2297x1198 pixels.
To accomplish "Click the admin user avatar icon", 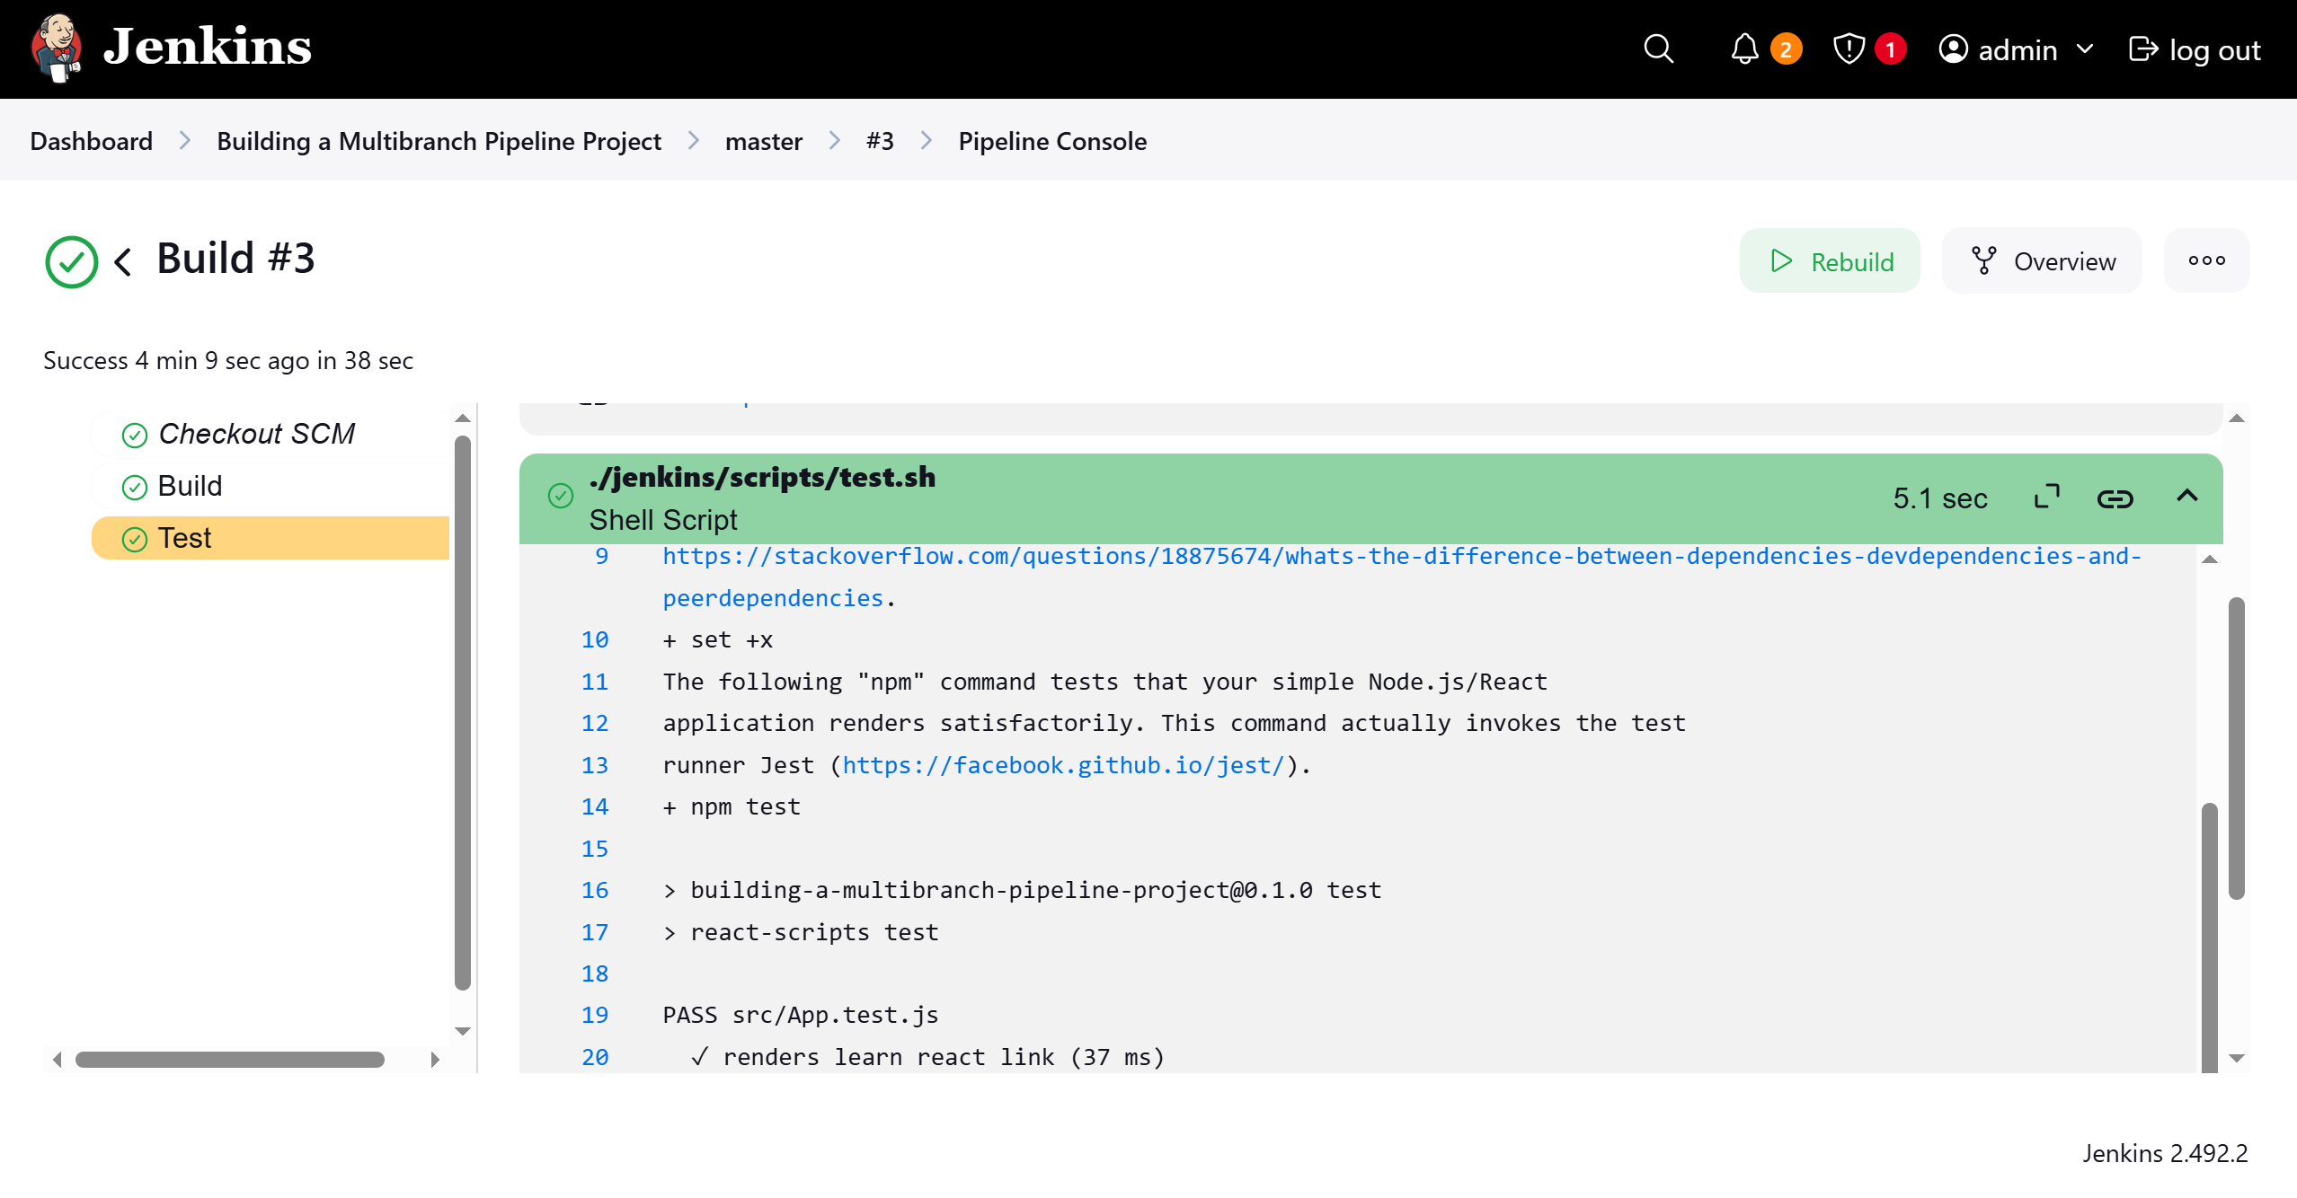I will click(x=1954, y=48).
